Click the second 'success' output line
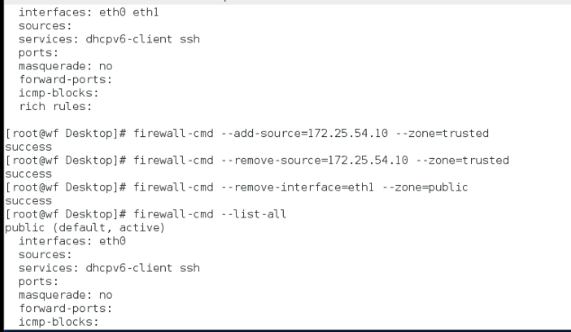Screen dimensions: 571x332 pos(29,174)
